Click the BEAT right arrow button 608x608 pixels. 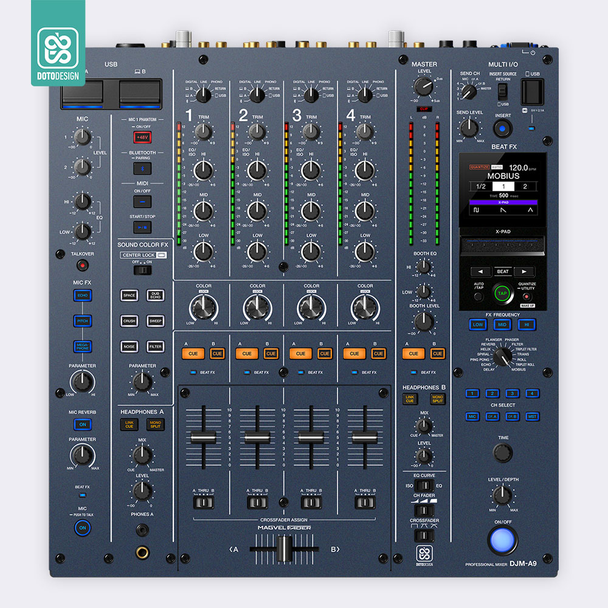tap(524, 271)
